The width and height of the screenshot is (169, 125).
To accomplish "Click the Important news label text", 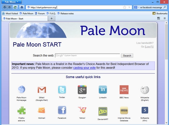I will [23, 64].
